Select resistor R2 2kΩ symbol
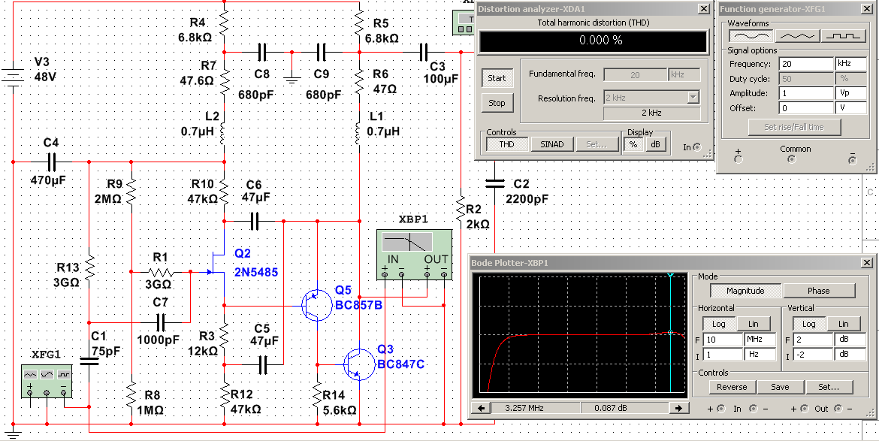Screen dimensions: 879x441 [461, 209]
